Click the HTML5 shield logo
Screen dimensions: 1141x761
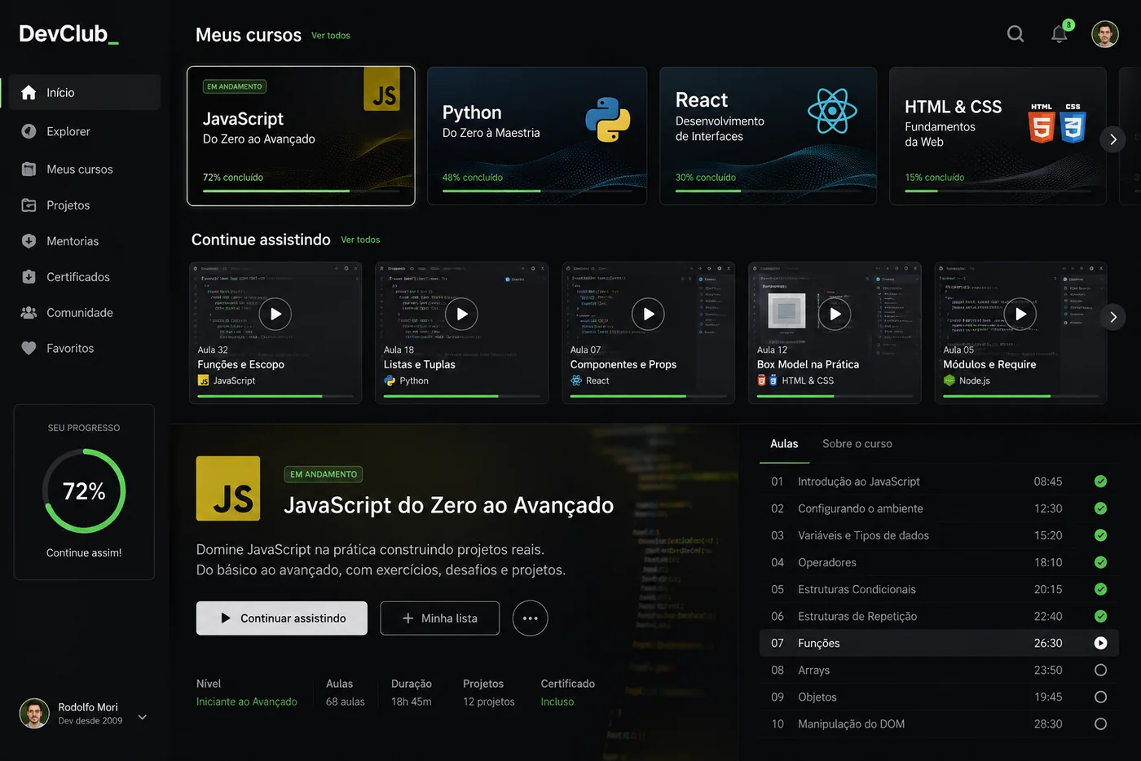(x=1042, y=127)
